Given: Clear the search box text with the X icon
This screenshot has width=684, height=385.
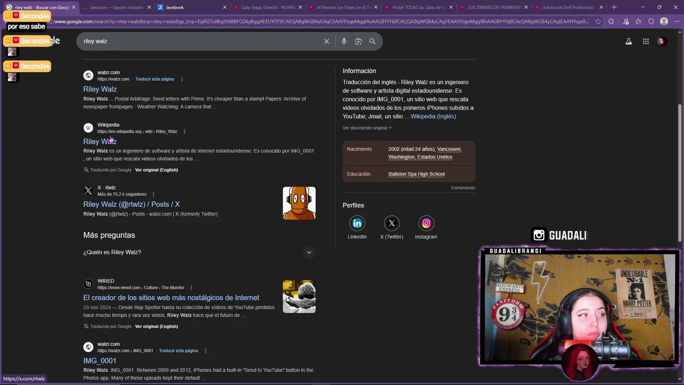Looking at the screenshot, I should pyautogui.click(x=327, y=41).
